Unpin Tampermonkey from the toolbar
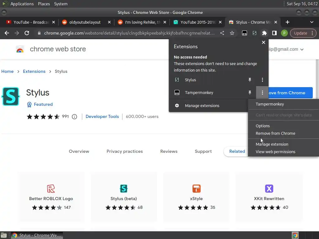 pos(250,93)
